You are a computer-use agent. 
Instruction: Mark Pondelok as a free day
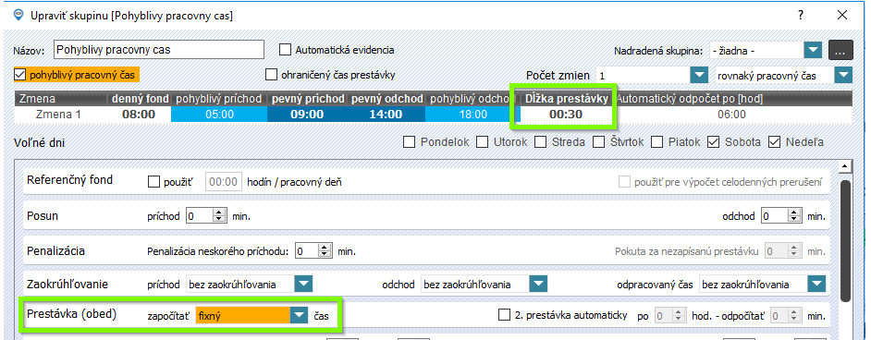(x=410, y=142)
